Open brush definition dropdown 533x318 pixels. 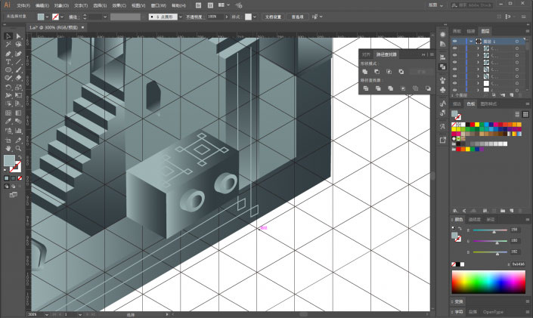pyautogui.click(x=181, y=17)
